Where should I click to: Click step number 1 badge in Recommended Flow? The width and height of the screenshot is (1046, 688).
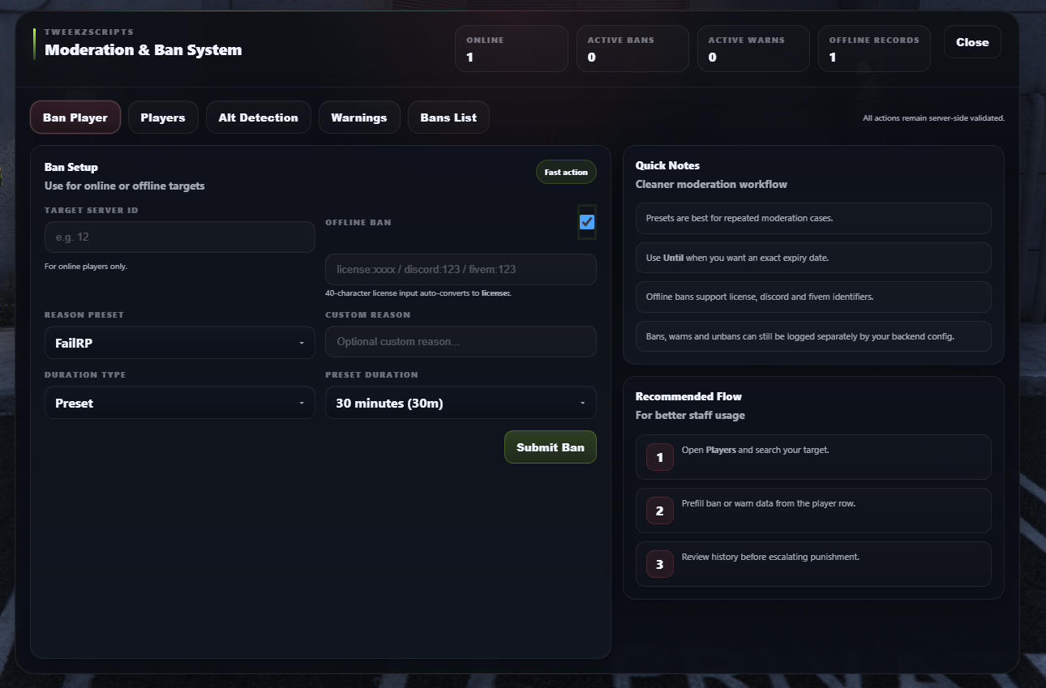[660, 457]
